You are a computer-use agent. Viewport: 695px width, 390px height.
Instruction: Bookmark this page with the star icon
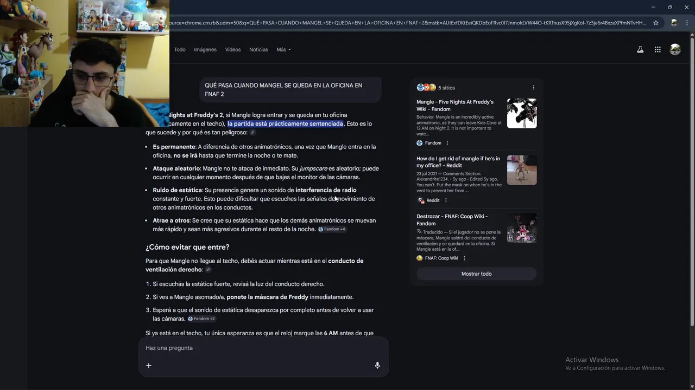point(656,23)
